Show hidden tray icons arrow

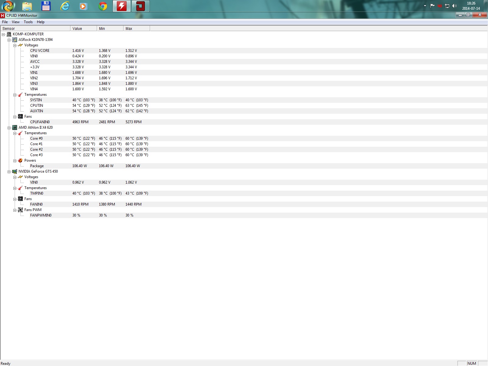(x=425, y=6)
